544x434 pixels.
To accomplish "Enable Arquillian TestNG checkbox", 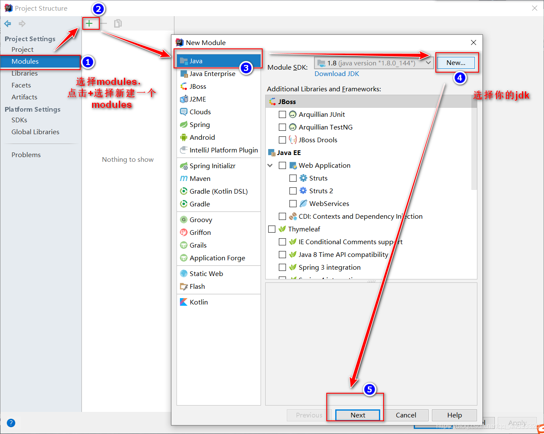I will pyautogui.click(x=282, y=127).
